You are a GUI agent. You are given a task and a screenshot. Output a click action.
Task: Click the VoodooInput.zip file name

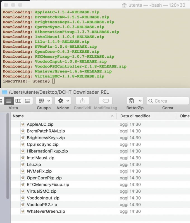pos(43,198)
